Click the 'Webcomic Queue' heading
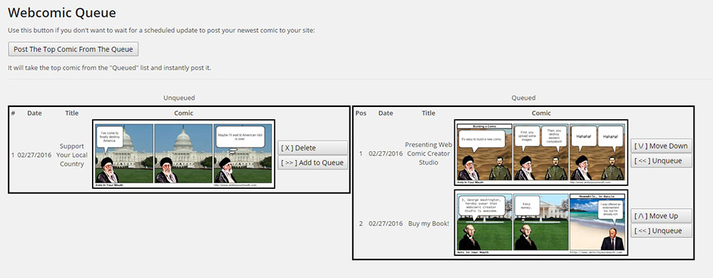Viewport: 713px width, 278px height. [x=62, y=13]
